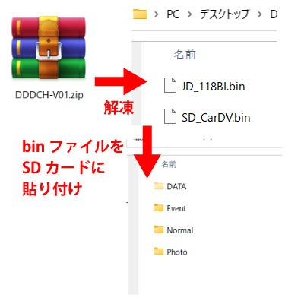Click the folder icon in address bar
Image resolution: width=304 pixels, height=304 pixels.
[x=140, y=14]
